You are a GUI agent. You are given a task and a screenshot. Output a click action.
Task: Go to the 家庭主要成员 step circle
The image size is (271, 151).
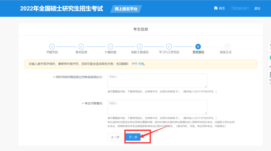click(140, 46)
